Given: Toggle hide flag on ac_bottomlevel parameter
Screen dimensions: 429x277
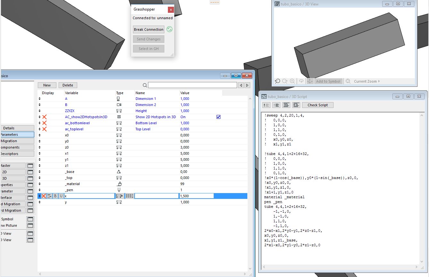Looking at the screenshot, I should pos(45,123).
